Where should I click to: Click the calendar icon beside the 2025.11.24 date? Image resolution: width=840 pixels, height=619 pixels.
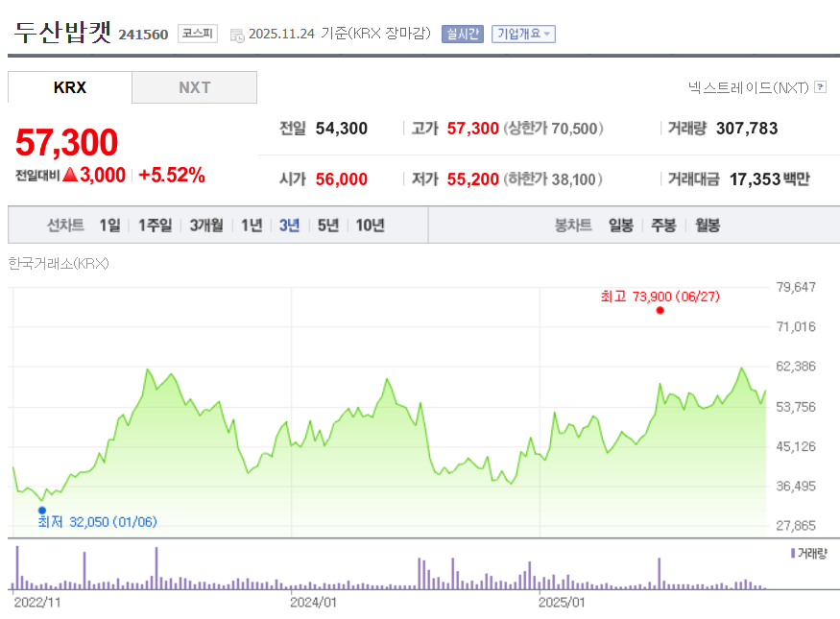point(237,36)
